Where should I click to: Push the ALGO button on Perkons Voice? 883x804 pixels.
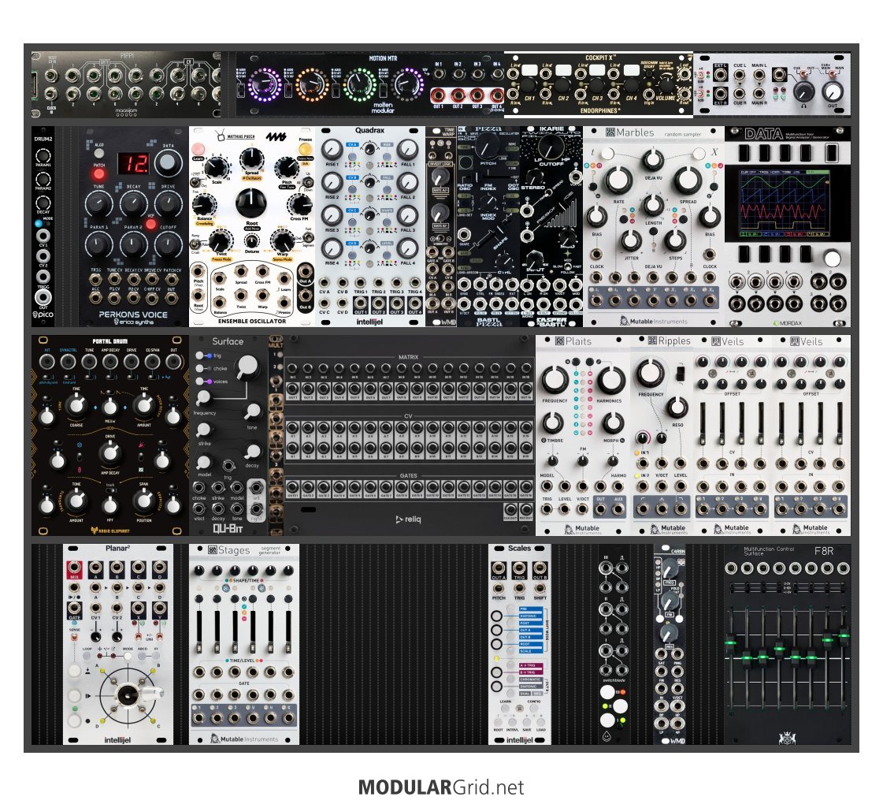(x=98, y=153)
